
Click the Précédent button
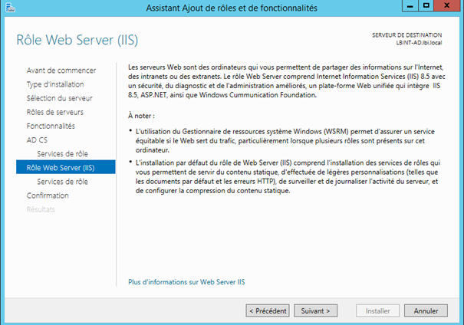[x=268, y=310]
